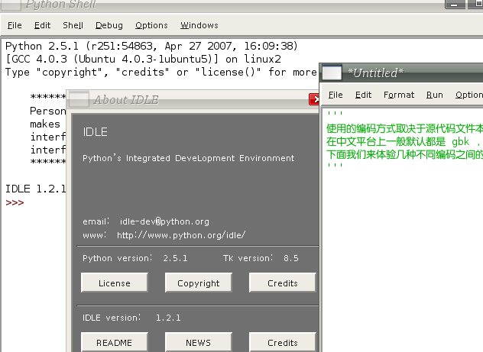Click Credits button beside Copyright
Image resolution: width=483 pixels, height=352 pixels.
click(x=282, y=283)
